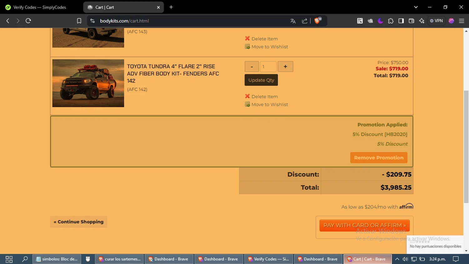Open Leo AI sparkle icon

[x=421, y=21]
